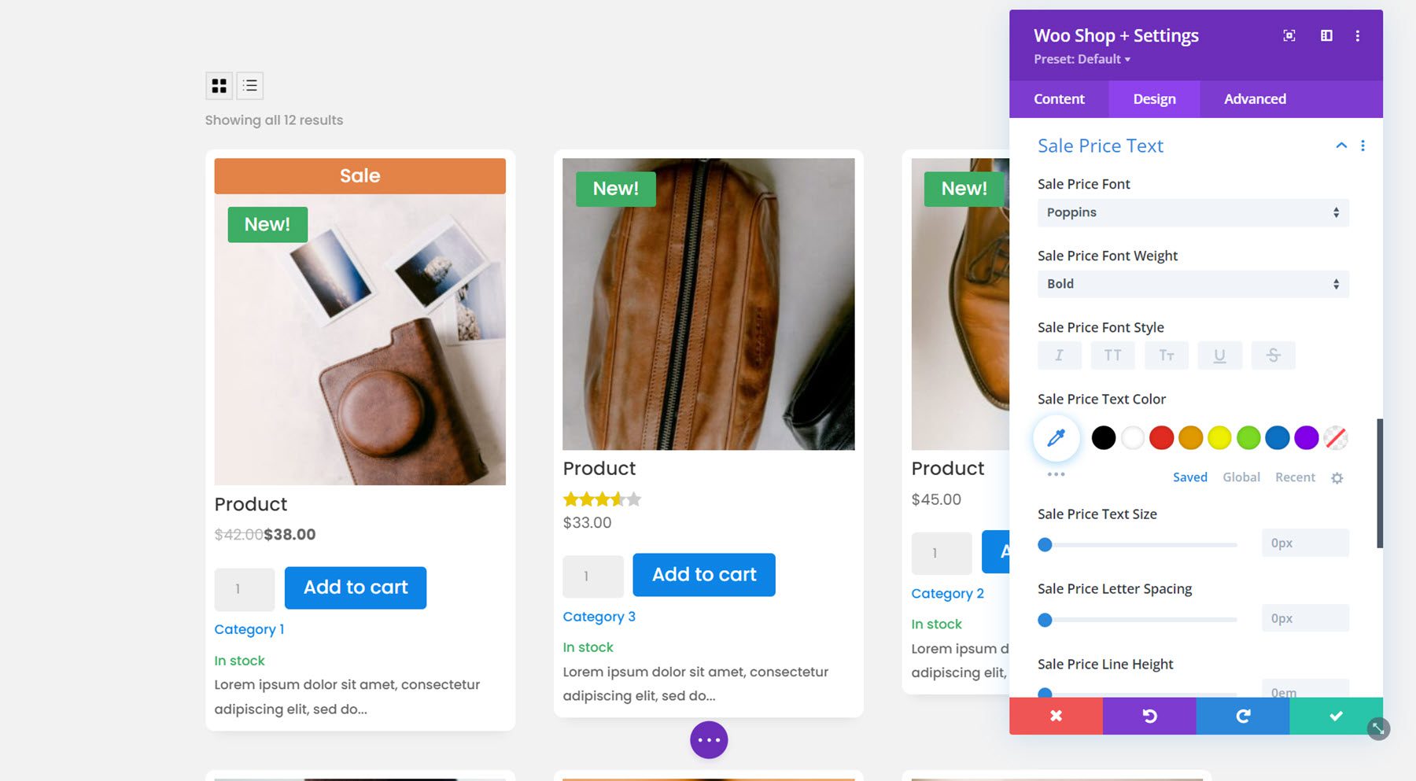Switch to the Content tab
Viewport: 1416px width, 781px height.
pos(1058,98)
